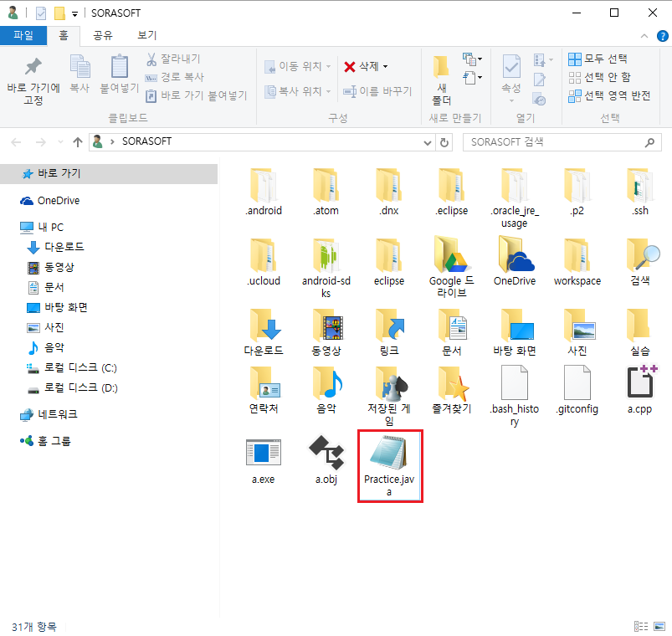Select the workspace folder
This screenshot has width=672, height=636.
(577, 262)
